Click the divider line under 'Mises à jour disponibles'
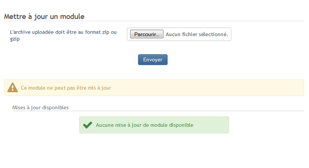The image size is (309, 168). click(154, 111)
